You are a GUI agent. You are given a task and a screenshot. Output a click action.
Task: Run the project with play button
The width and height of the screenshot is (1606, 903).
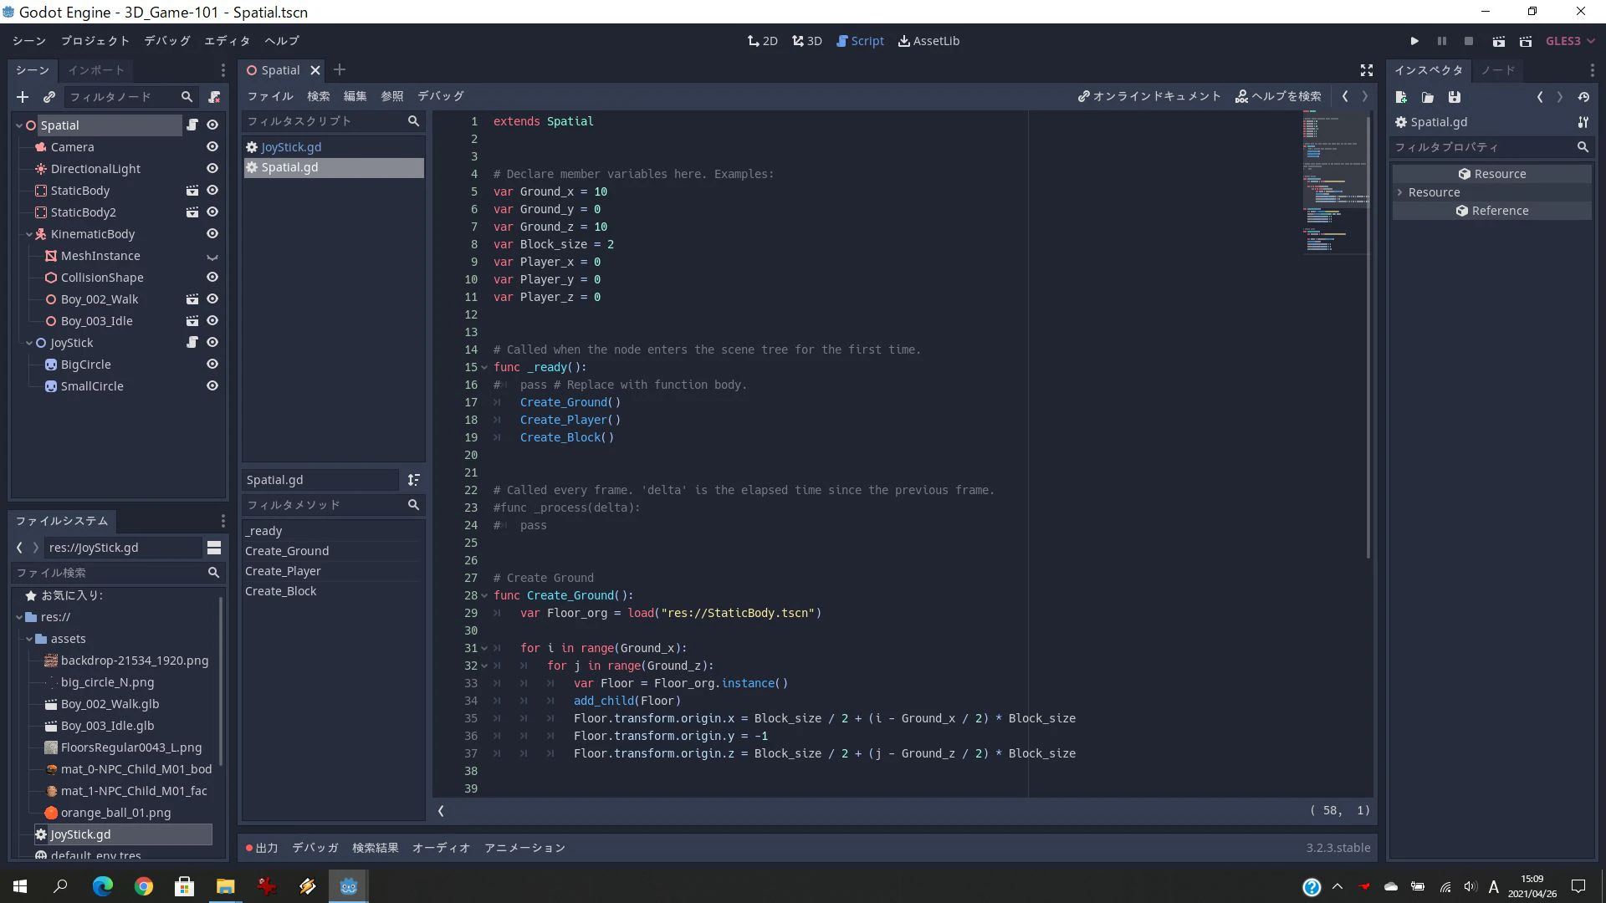tap(1414, 41)
